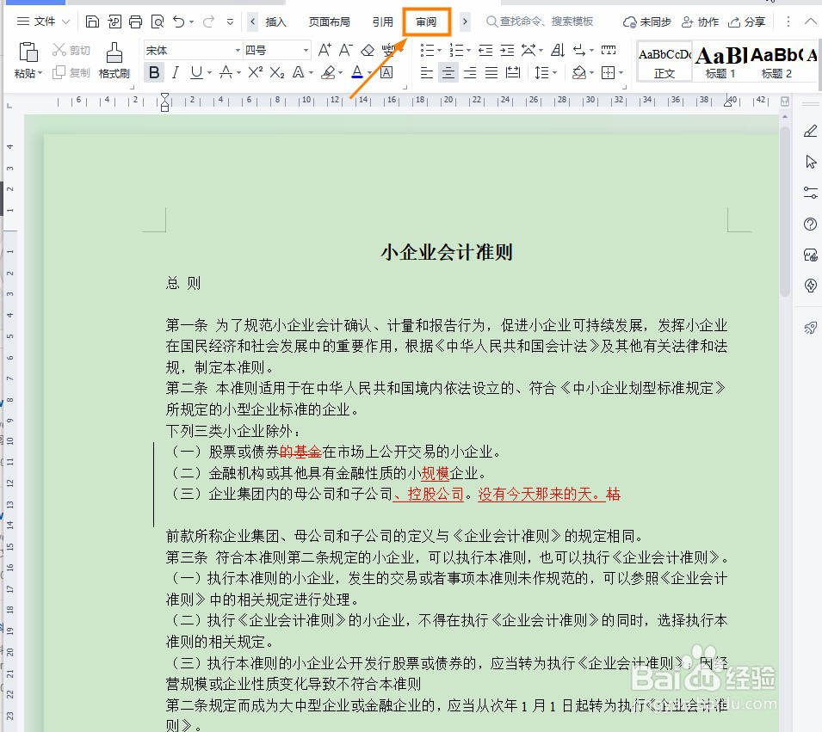822x732 pixels.
Task: Click the Undo icon
Action: 178,22
